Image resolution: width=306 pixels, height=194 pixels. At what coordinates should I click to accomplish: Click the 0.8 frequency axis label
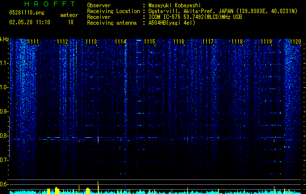point(4,136)
